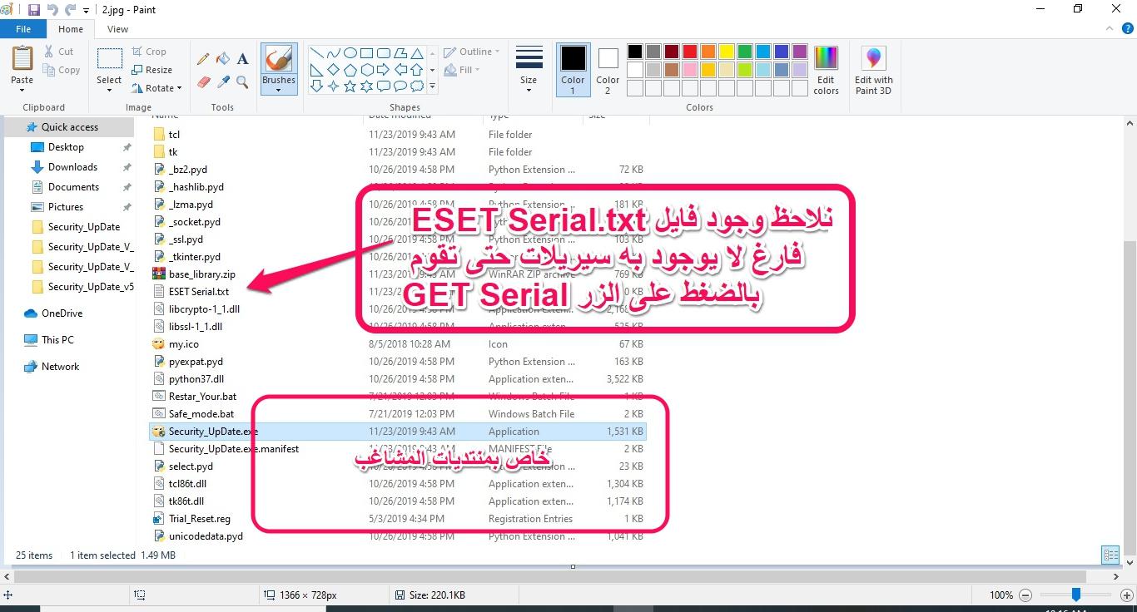This screenshot has width=1137, height=612.
Task: Open the Size line thickness dropdown
Action: coord(529,70)
